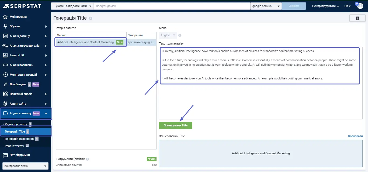Expand the Аналіз домену submenu arrow
The height and width of the screenshot is (172, 368).
(x=46, y=36)
